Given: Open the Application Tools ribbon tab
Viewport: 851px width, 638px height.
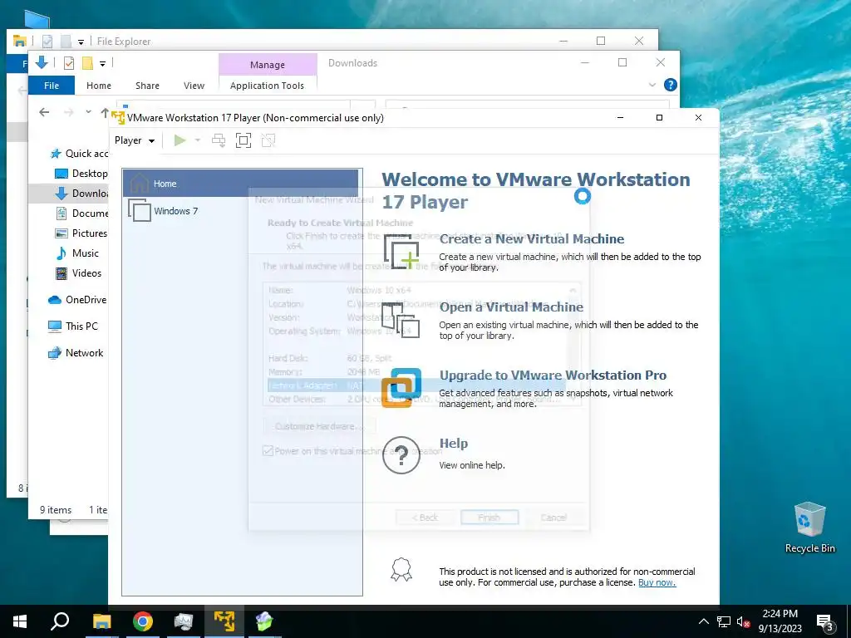Looking at the screenshot, I should 267,86.
